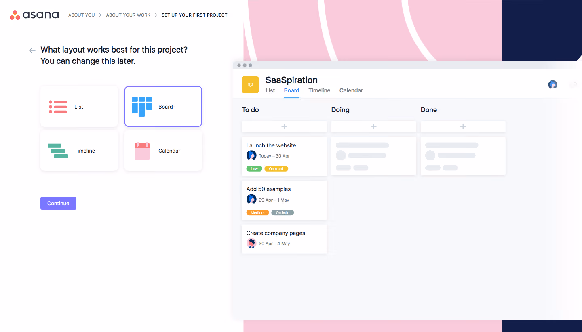Image resolution: width=582 pixels, height=332 pixels.
Task: Click the SaaSpiration project title
Action: point(291,80)
